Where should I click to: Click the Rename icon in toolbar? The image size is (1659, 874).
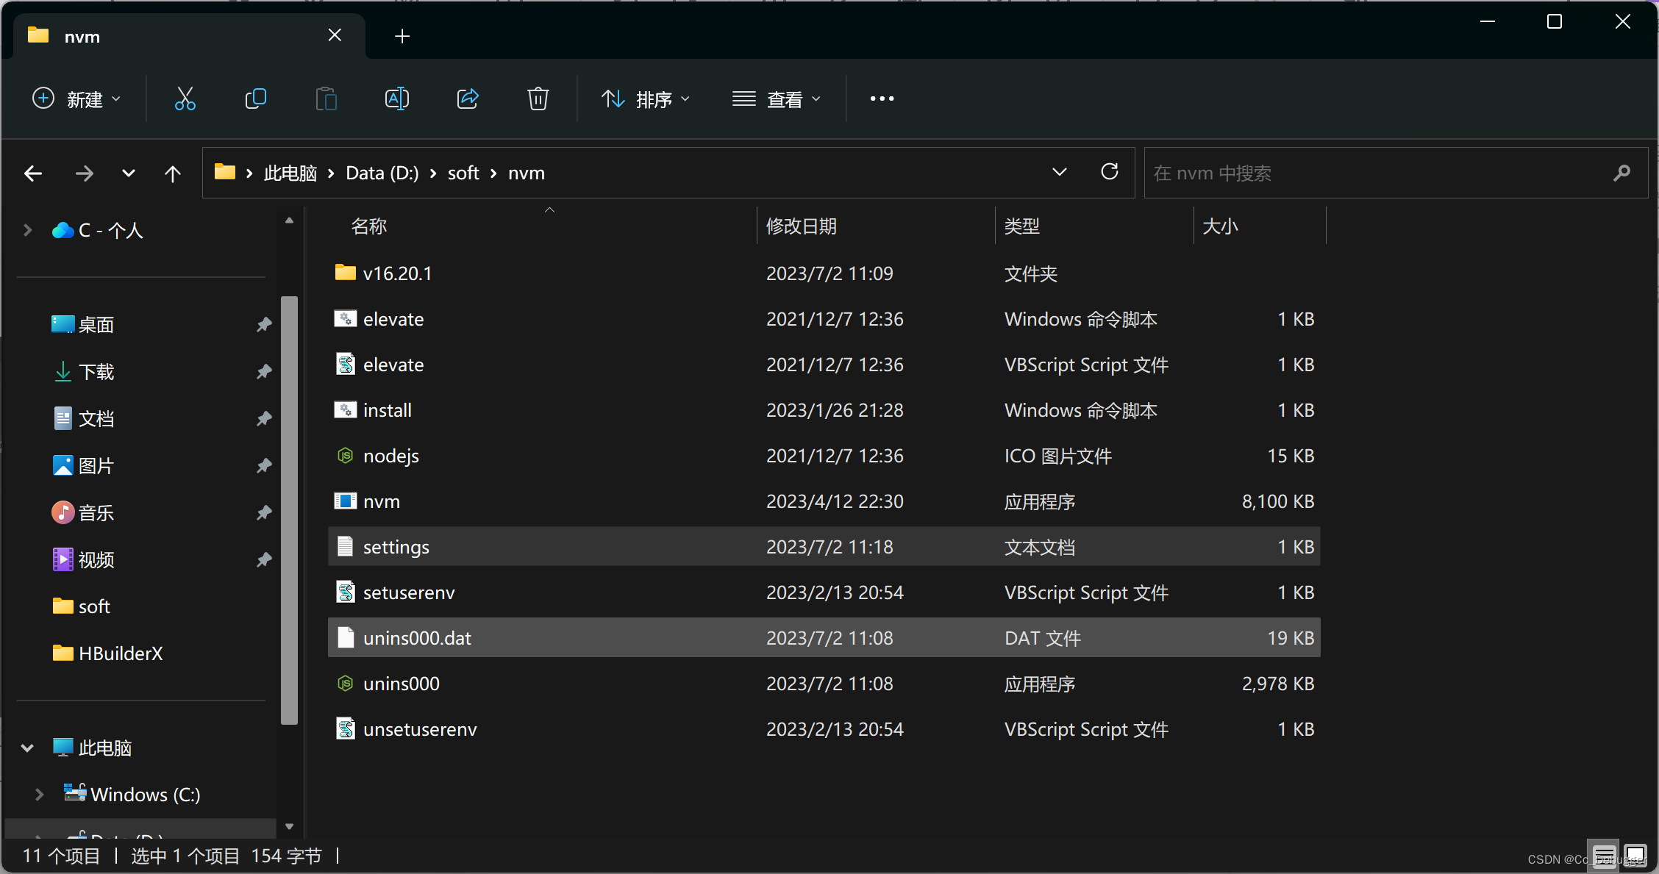(396, 98)
